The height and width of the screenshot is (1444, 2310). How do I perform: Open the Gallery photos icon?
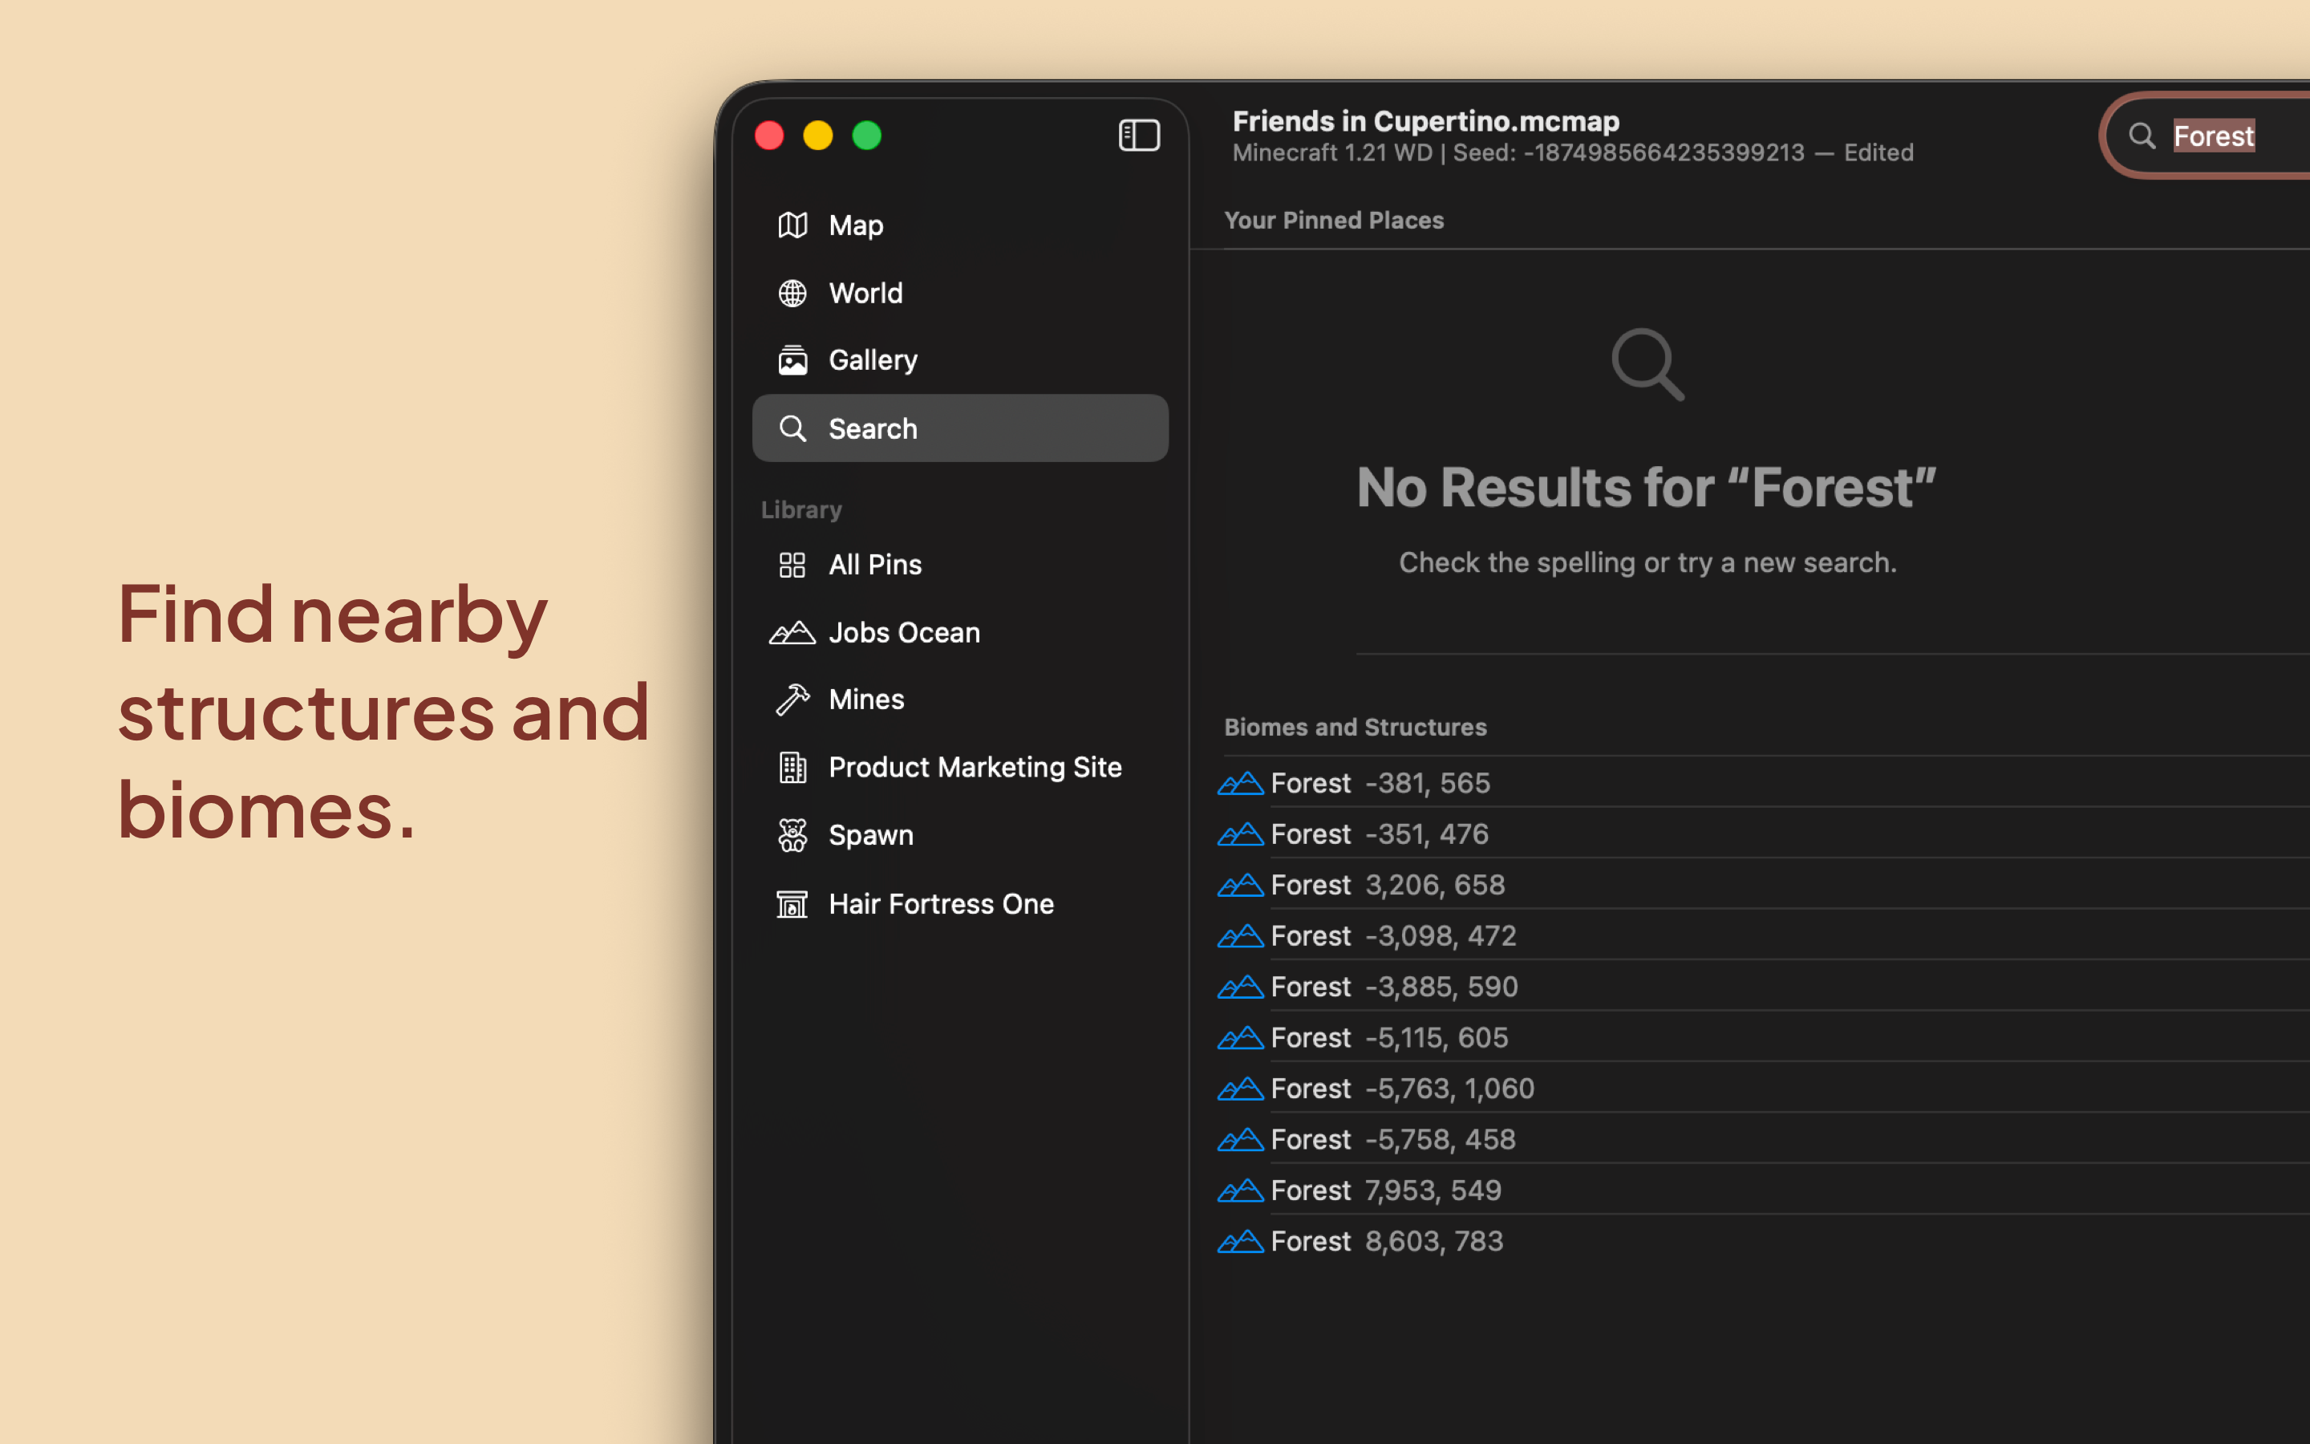pos(792,360)
